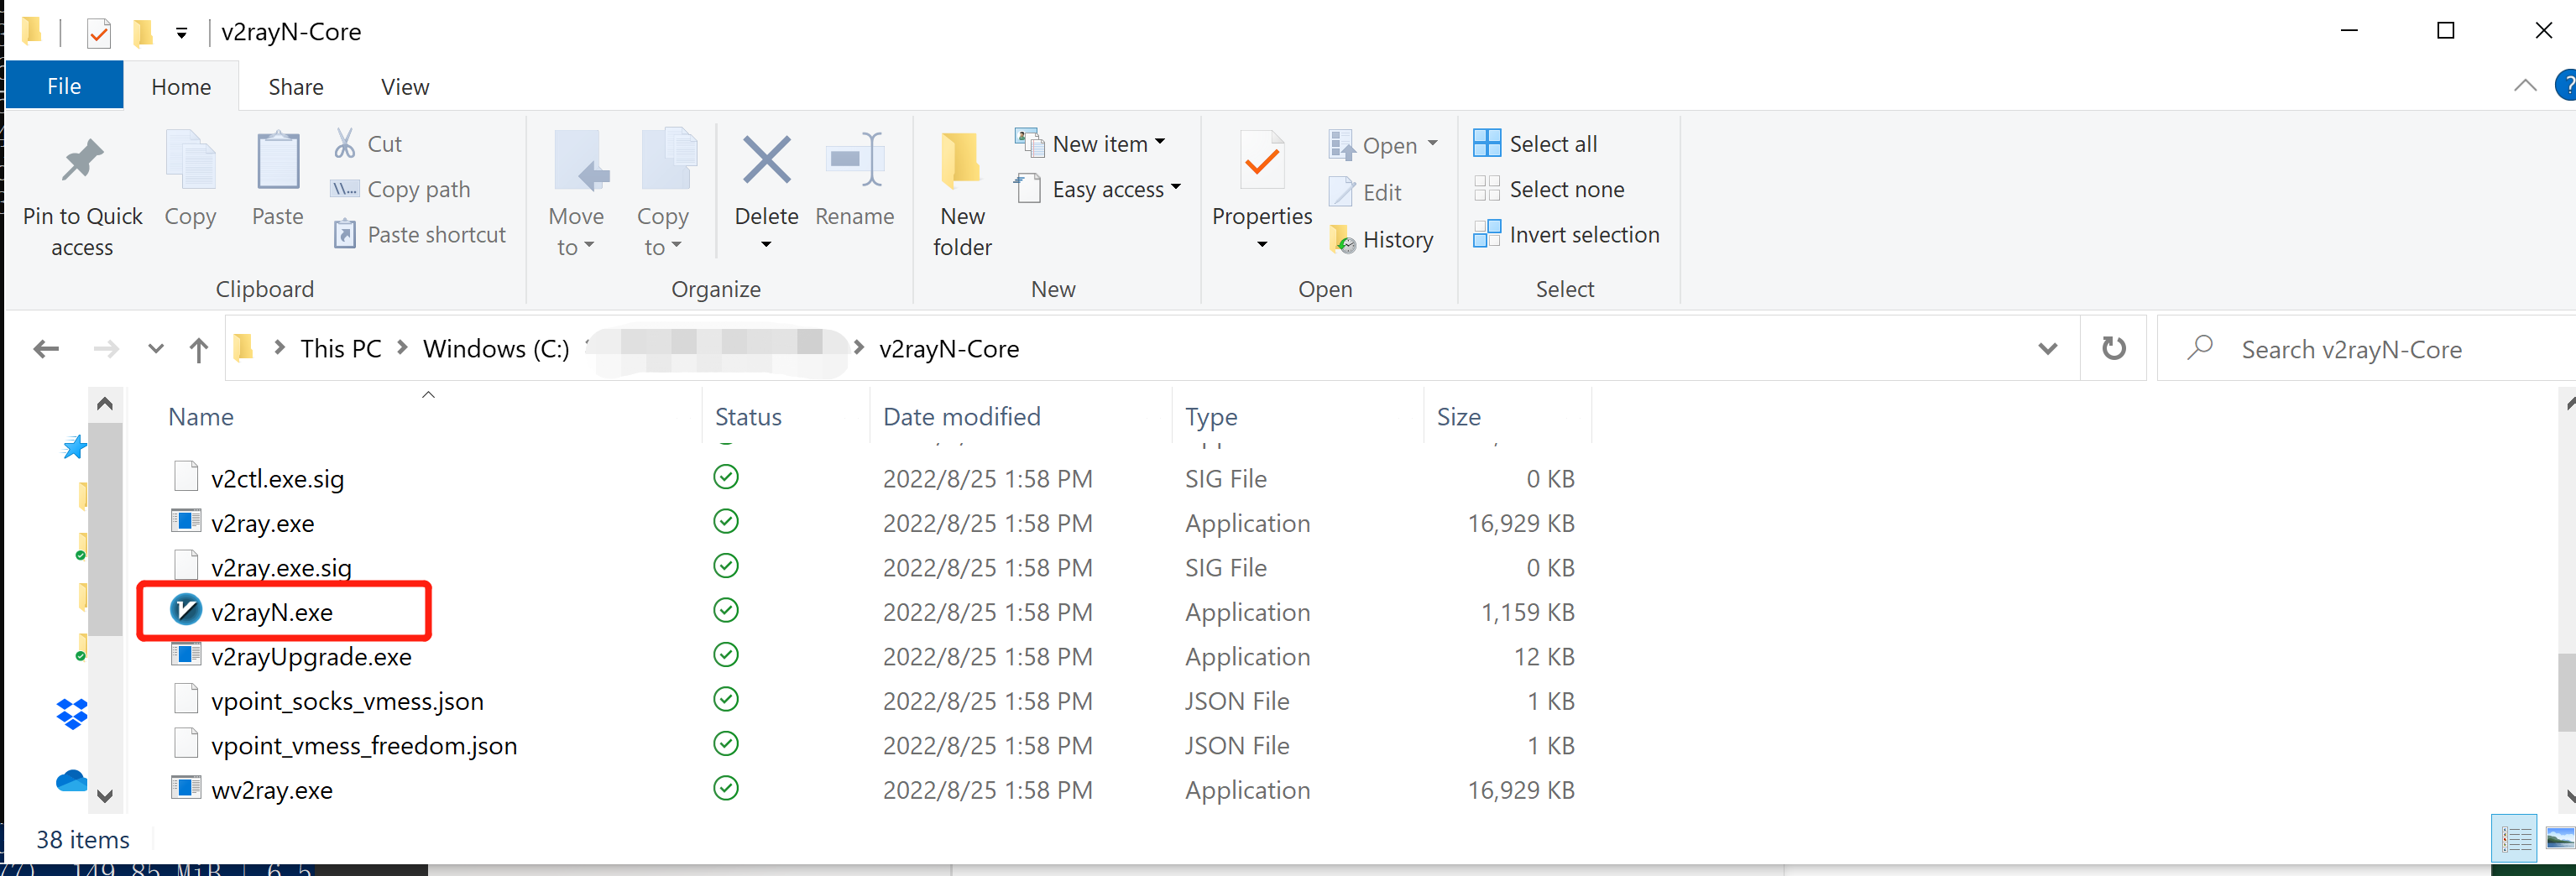Click Cut scissors icon
2576x876 pixels.
pos(345,143)
